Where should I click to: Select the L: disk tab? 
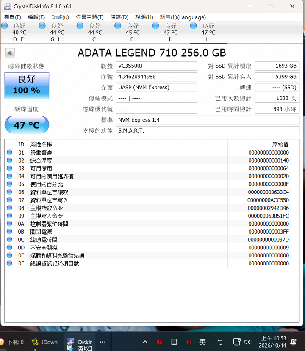[208, 33]
